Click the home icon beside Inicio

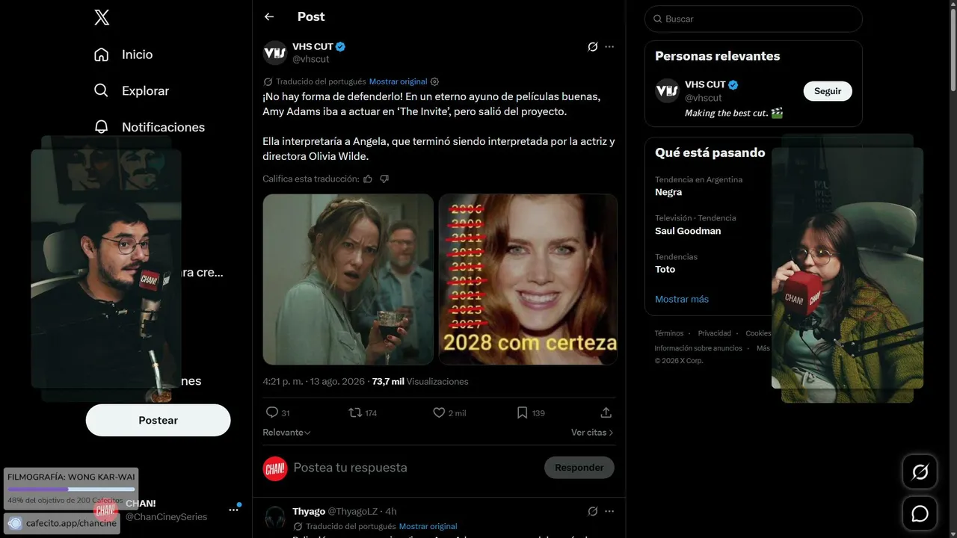pyautogui.click(x=102, y=55)
